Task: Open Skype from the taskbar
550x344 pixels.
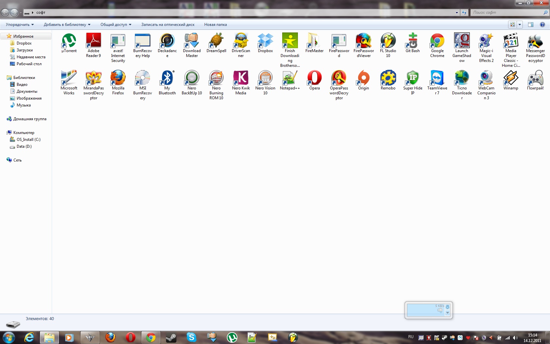Action: pyautogui.click(x=191, y=337)
